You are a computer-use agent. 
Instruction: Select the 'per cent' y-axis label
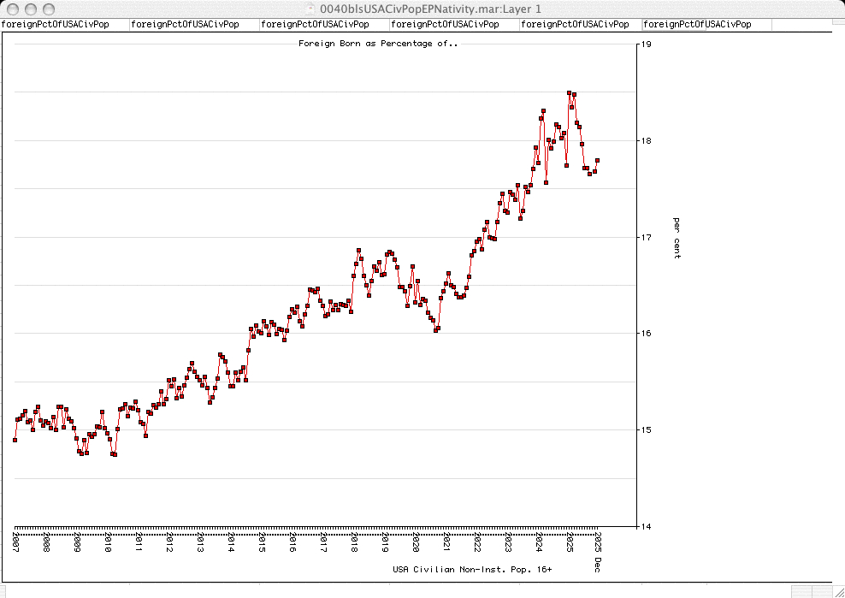tap(677, 237)
